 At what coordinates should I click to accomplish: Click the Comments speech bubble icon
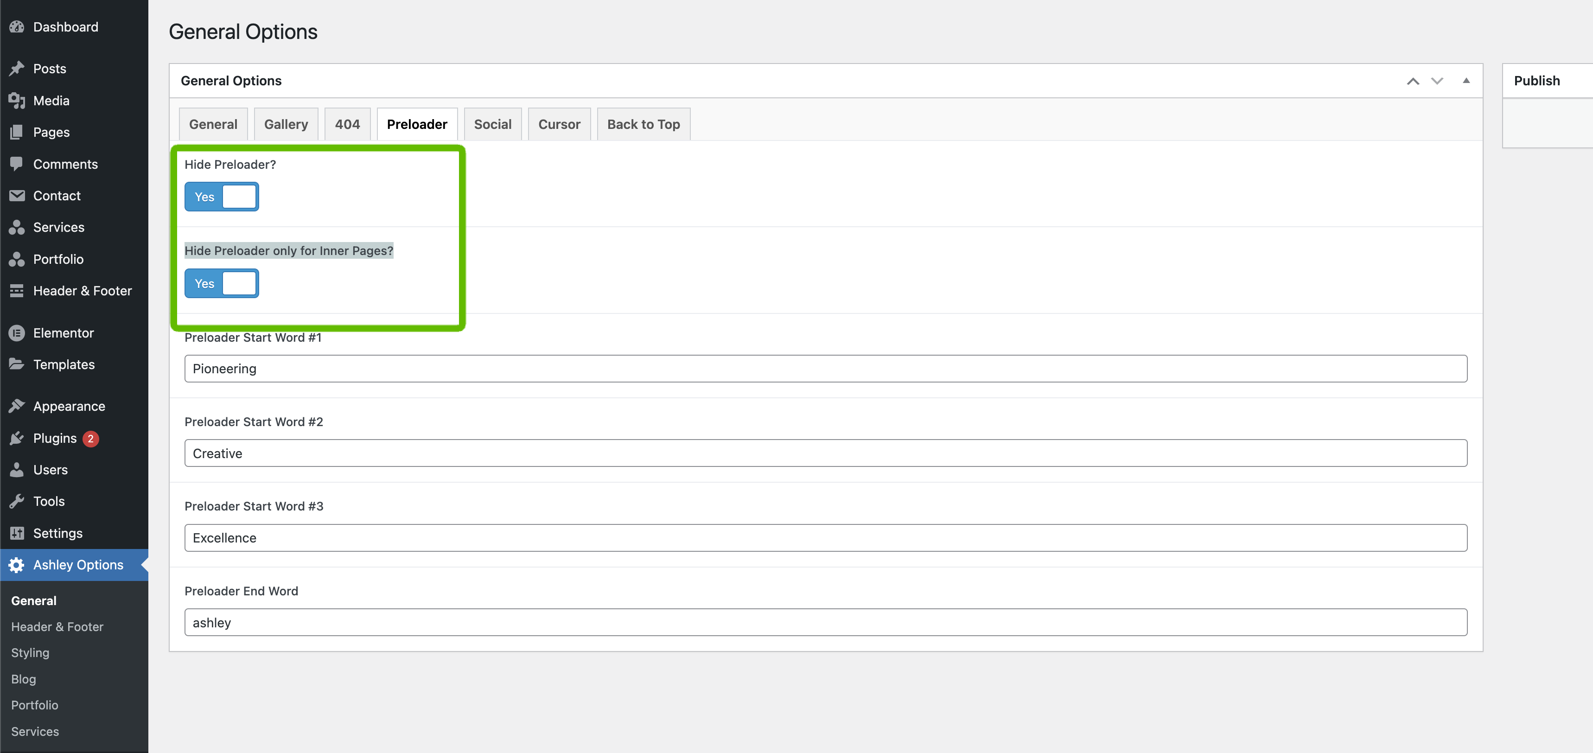(x=17, y=164)
